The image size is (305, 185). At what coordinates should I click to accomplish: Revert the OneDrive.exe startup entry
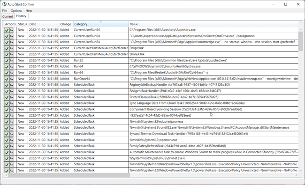(x=11, y=36)
